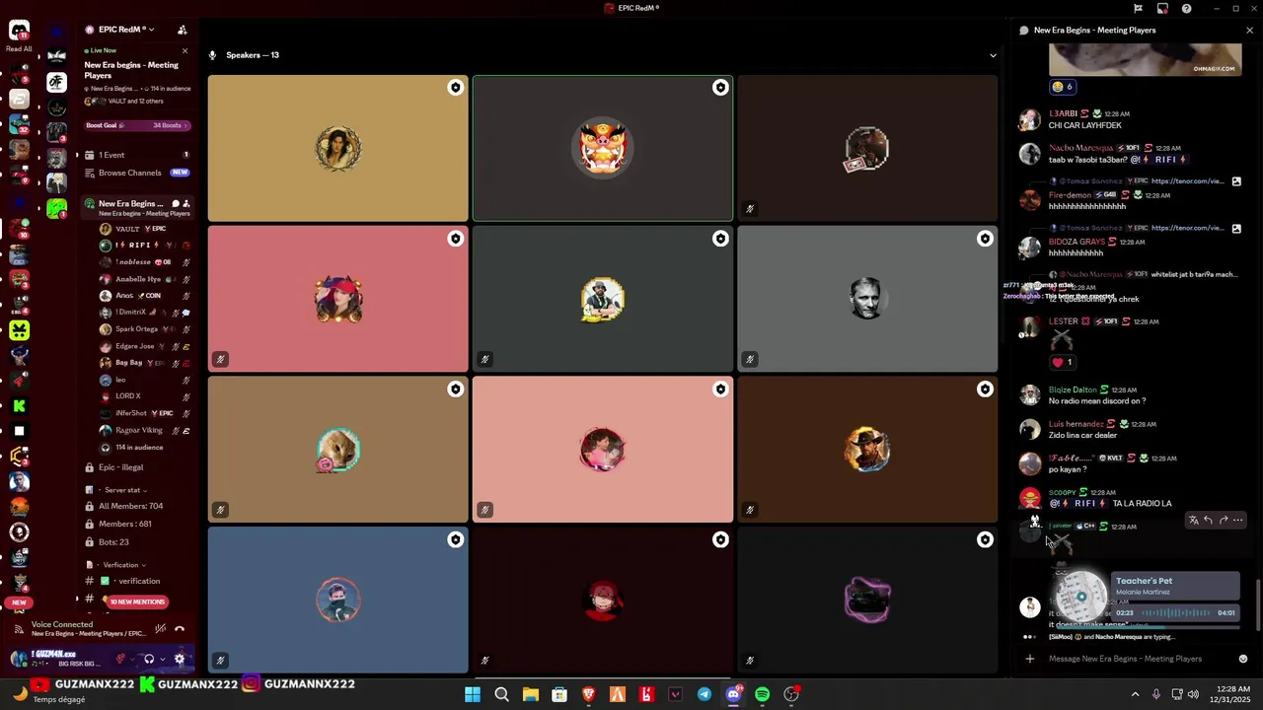Click muted mic icon on the pink hat-avatar tile

pos(220,359)
